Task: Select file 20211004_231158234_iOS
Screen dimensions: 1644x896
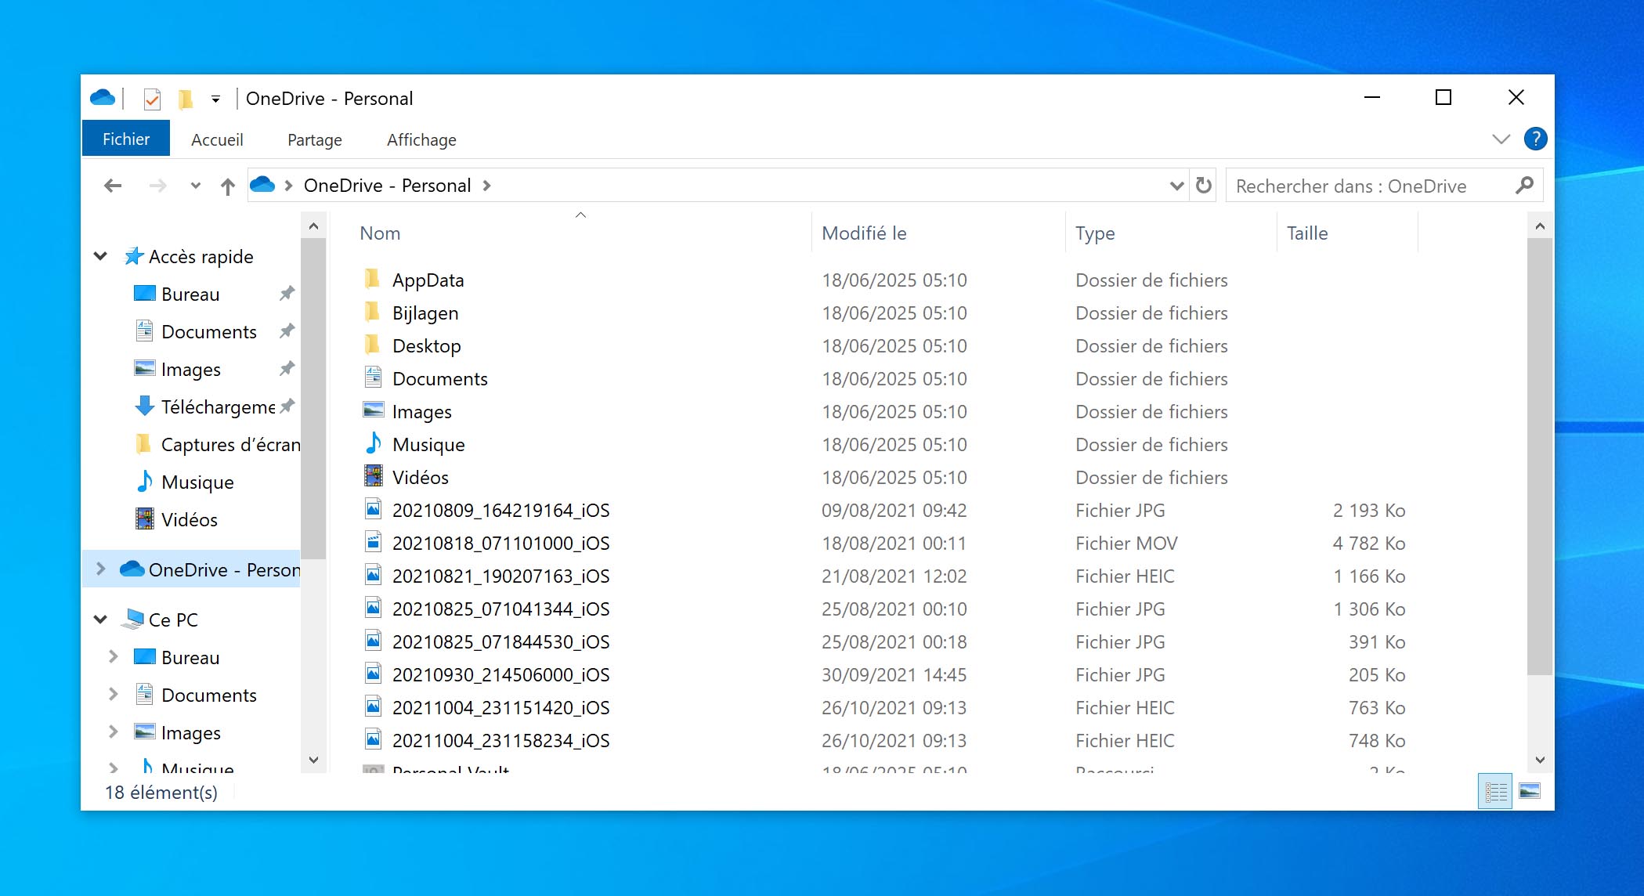Action: 500,741
